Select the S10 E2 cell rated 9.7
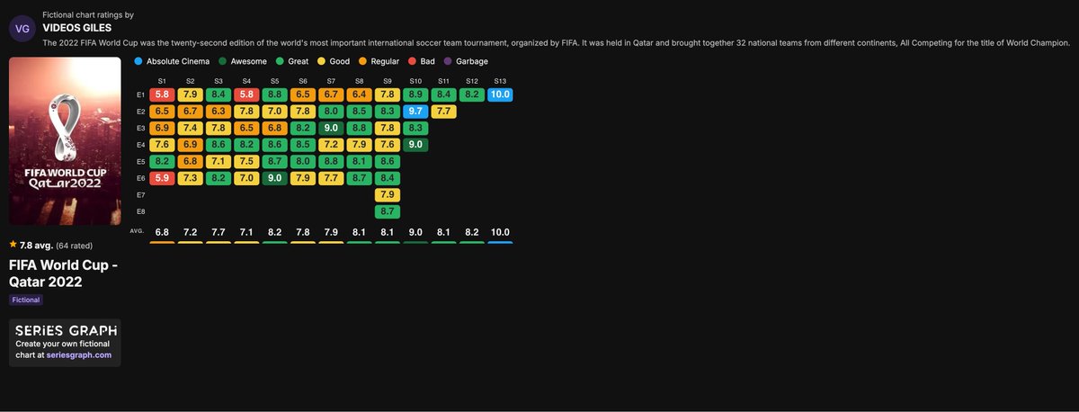This screenshot has width=1079, height=412. click(x=415, y=112)
